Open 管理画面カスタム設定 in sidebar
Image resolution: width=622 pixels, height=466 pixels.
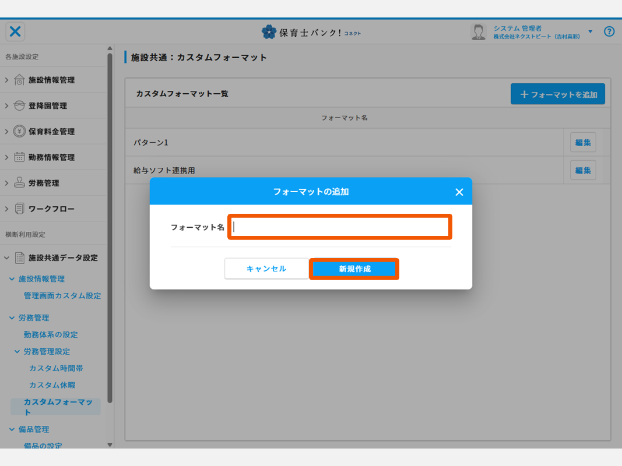point(62,296)
